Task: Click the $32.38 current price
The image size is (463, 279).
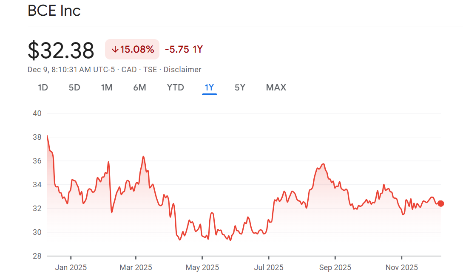Action: point(61,51)
